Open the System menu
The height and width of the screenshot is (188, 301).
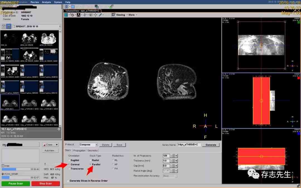(58, 2)
